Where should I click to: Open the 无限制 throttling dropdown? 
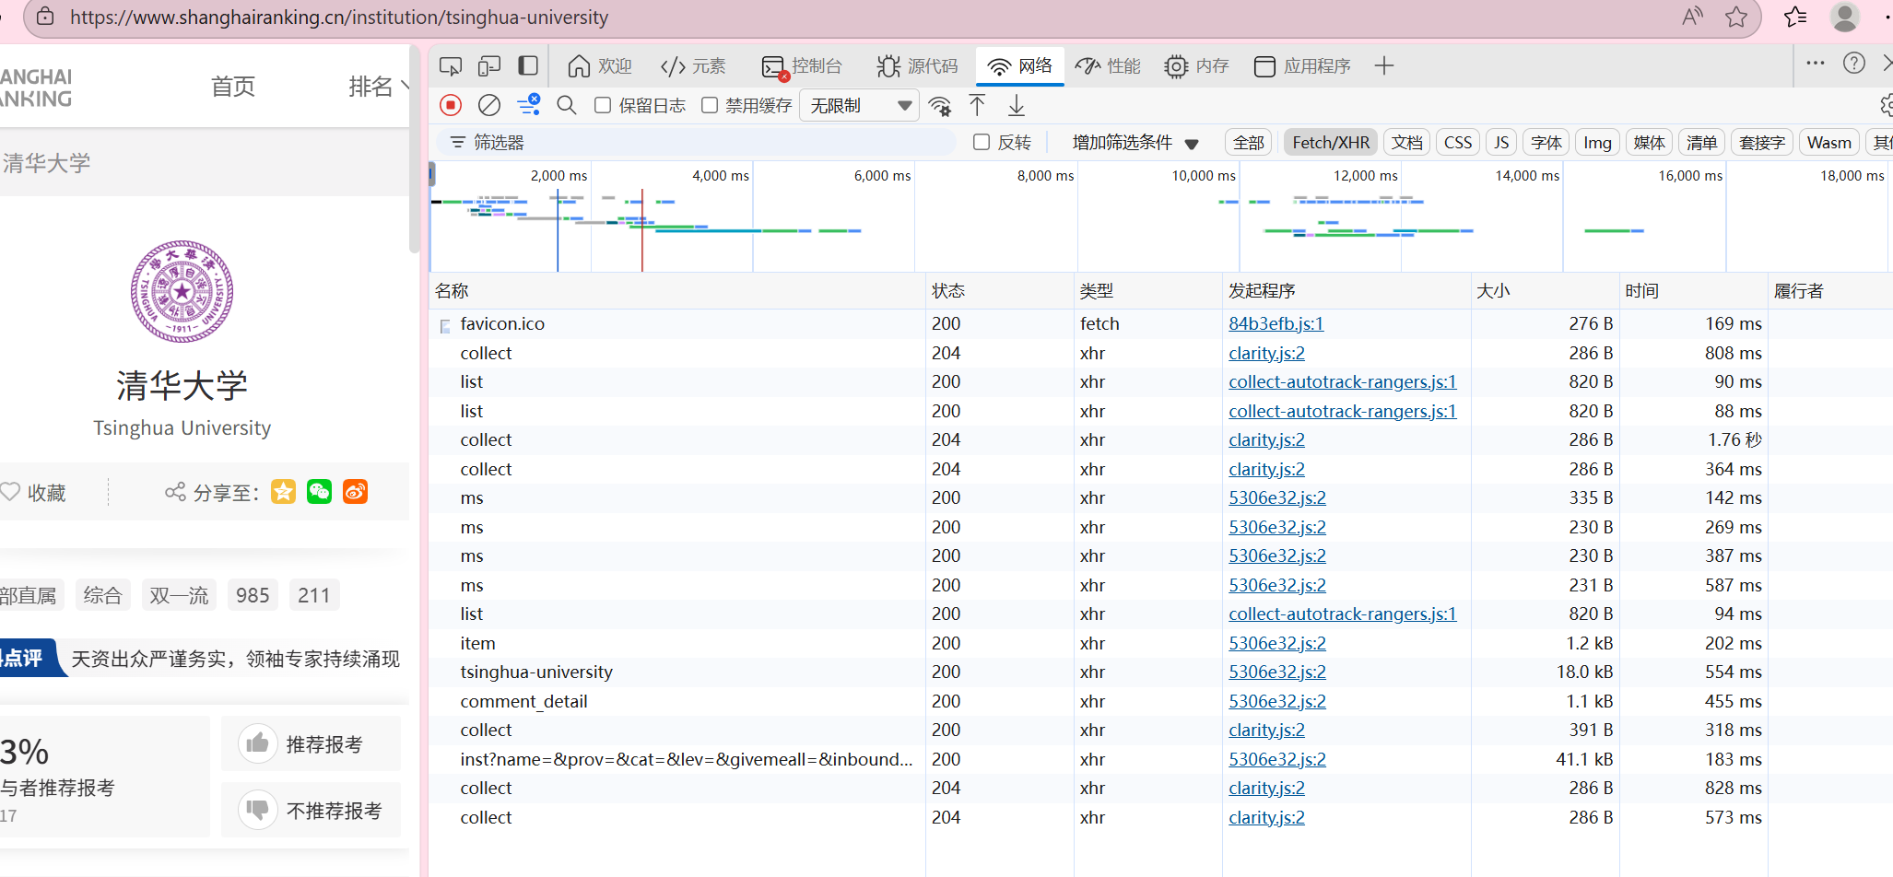coord(859,106)
